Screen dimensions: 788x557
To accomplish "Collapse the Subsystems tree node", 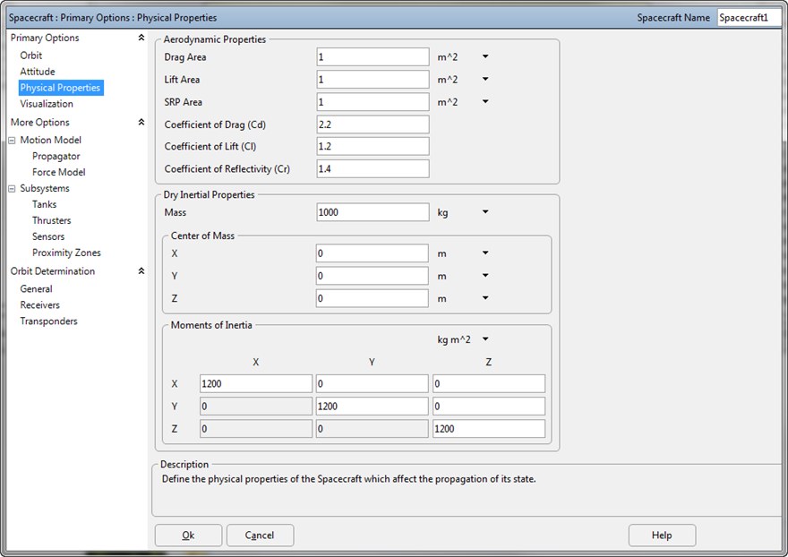I will click(12, 189).
